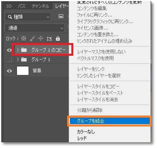Hide グループ 1 のコピー layer visibility eye
The image size is (157, 148).
pyautogui.click(x=9, y=50)
